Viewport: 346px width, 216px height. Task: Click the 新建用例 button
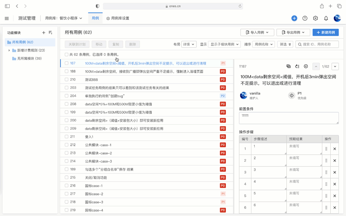point(326,32)
